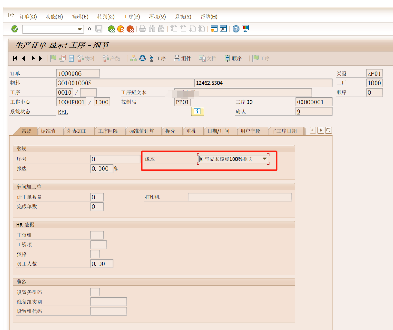
Task: Click the green Enter checkmark icon
Action: (x=13, y=29)
